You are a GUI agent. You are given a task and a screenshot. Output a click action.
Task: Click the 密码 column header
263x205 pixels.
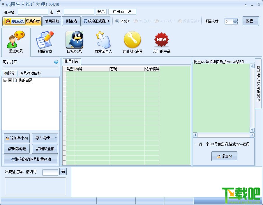[x=127, y=69]
